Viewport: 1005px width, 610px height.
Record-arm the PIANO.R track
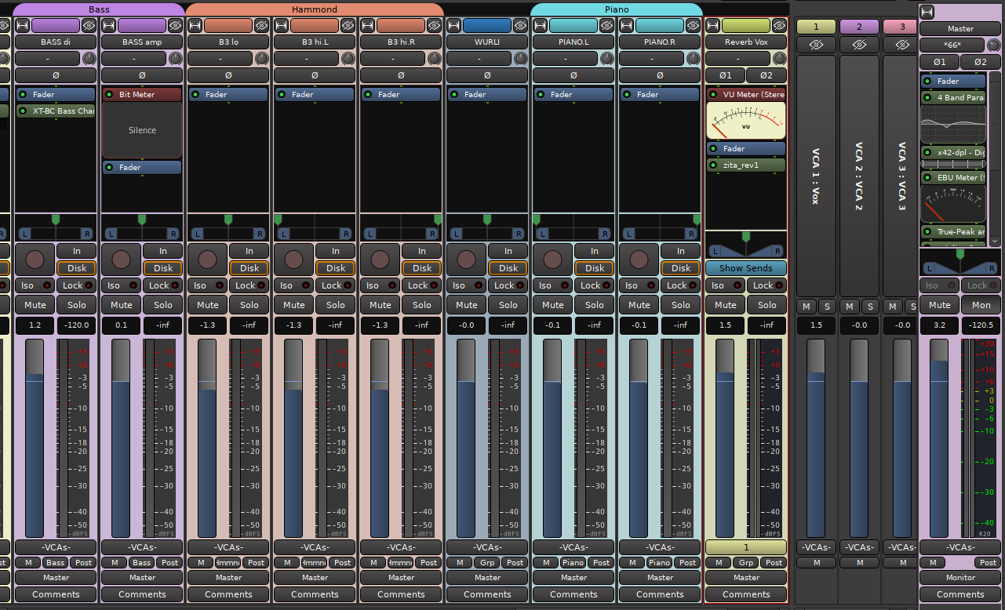point(639,260)
